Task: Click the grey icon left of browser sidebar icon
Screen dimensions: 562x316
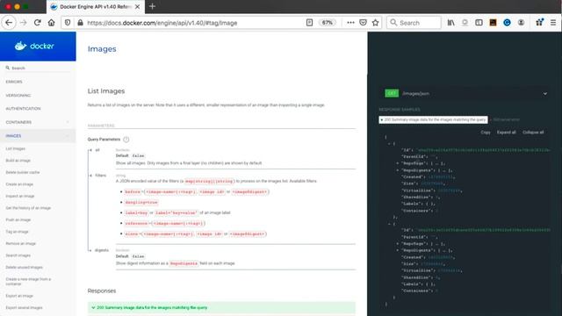Action: (x=465, y=23)
